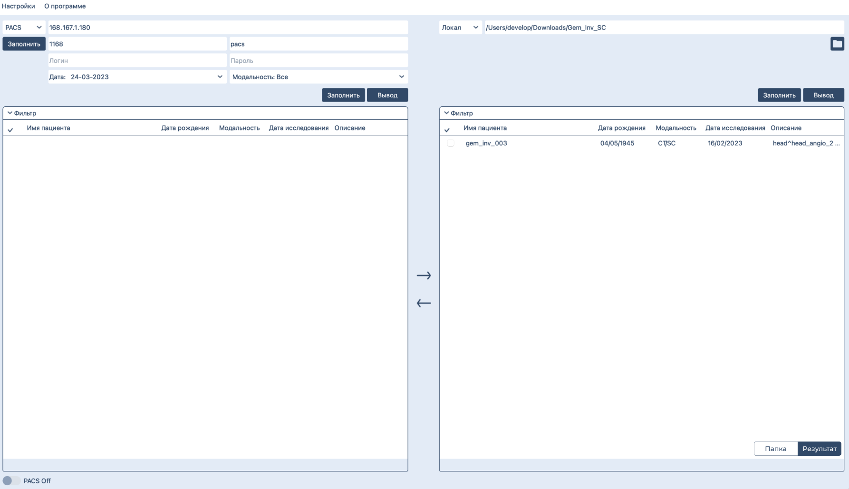Sort right table by Дата исследования

pyautogui.click(x=735, y=128)
